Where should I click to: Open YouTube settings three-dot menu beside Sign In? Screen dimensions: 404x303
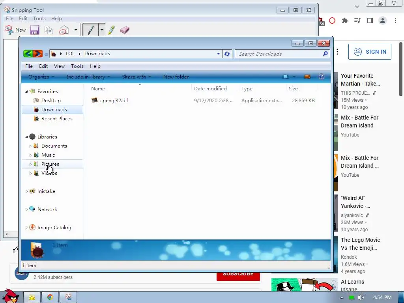[x=337, y=52]
